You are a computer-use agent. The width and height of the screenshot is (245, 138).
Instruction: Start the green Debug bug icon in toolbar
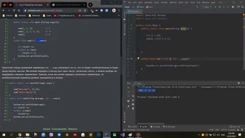click(x=219, y=7)
